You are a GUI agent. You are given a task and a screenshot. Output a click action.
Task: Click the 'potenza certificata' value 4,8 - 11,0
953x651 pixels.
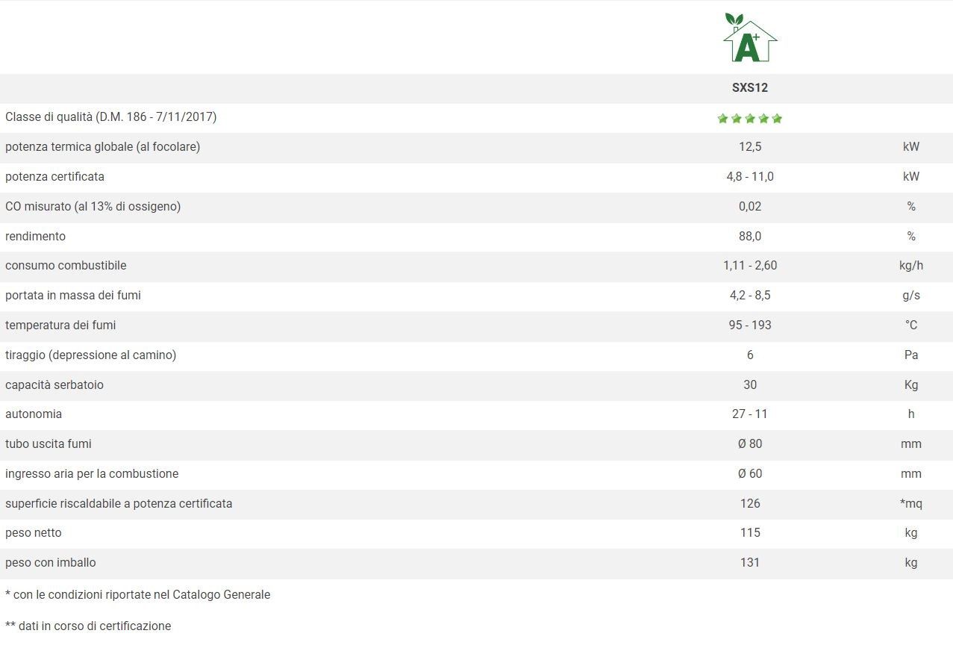point(749,177)
